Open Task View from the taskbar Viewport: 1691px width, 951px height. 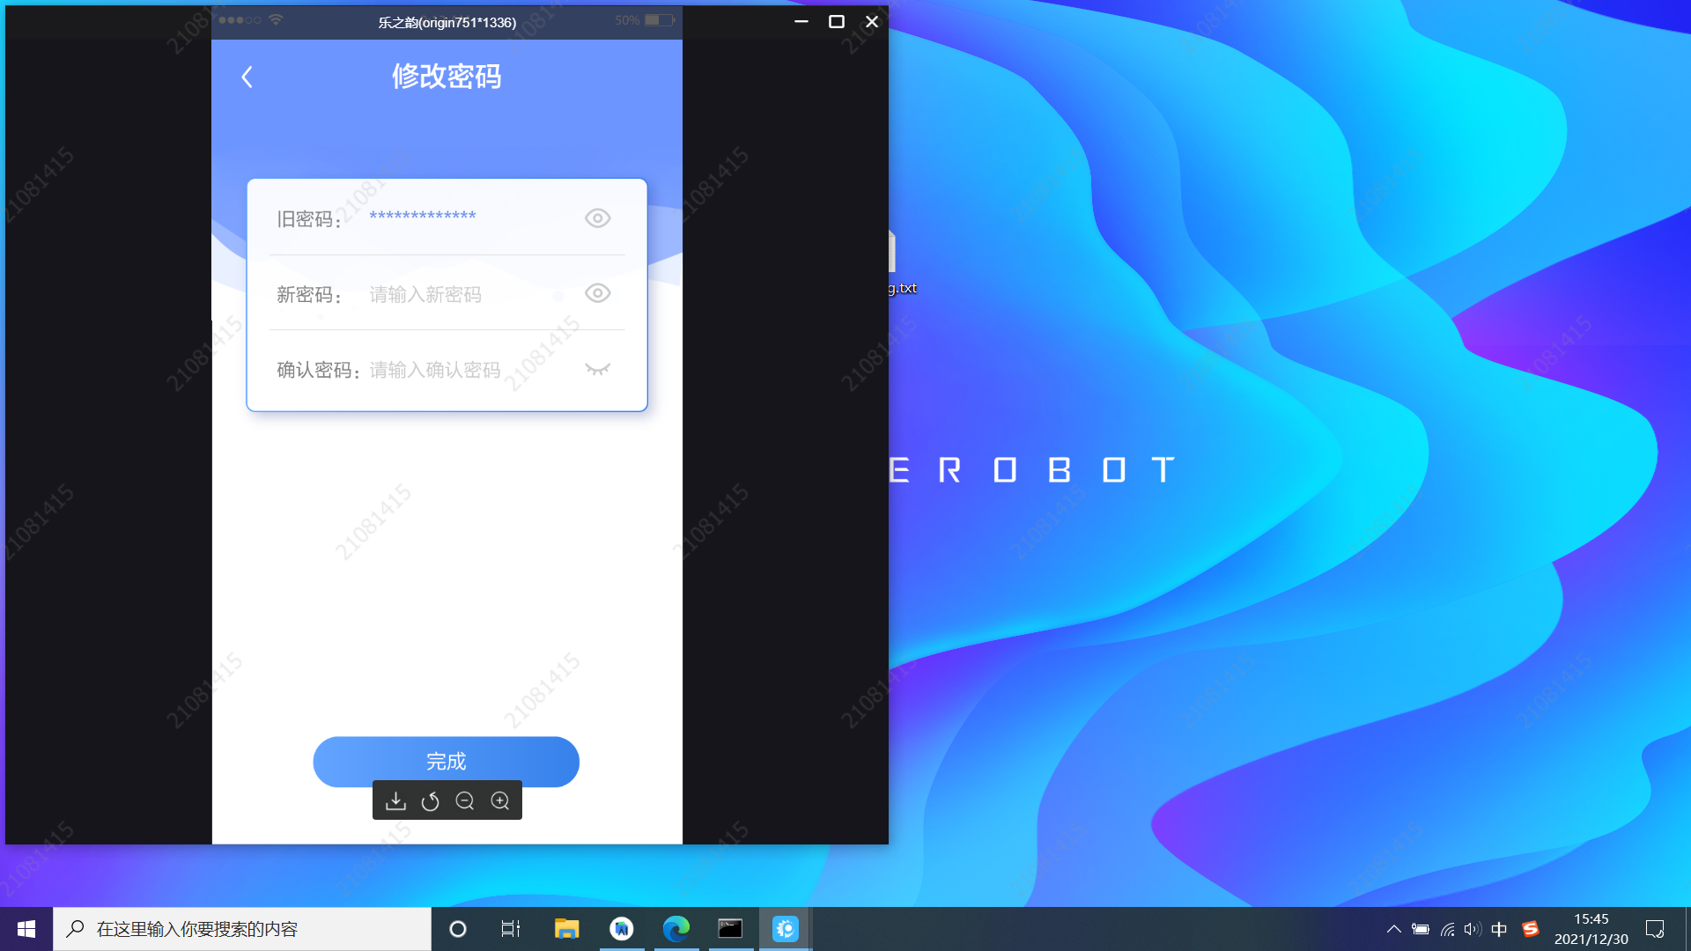(510, 929)
